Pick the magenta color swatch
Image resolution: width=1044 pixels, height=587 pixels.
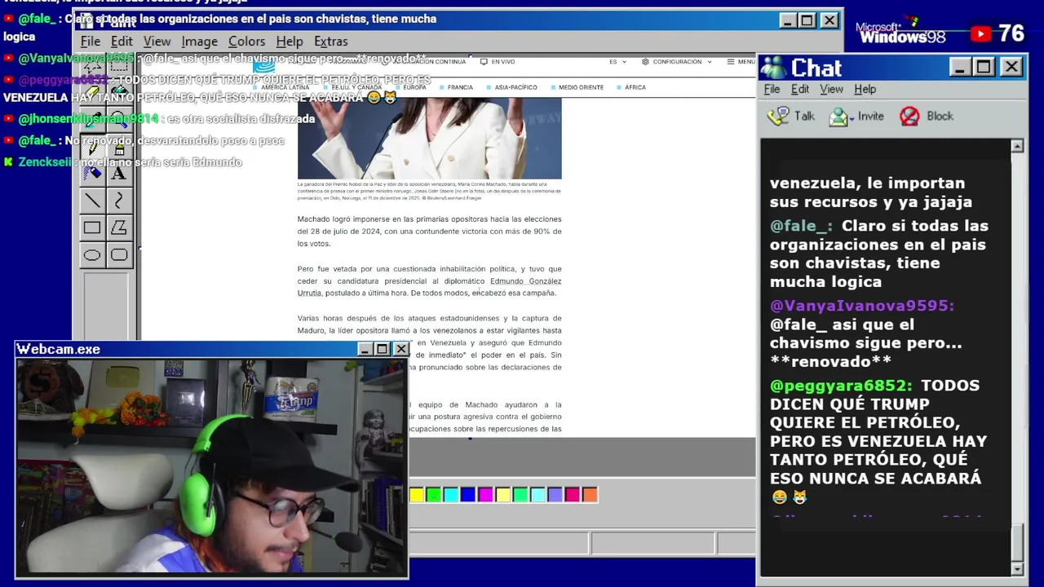click(485, 494)
